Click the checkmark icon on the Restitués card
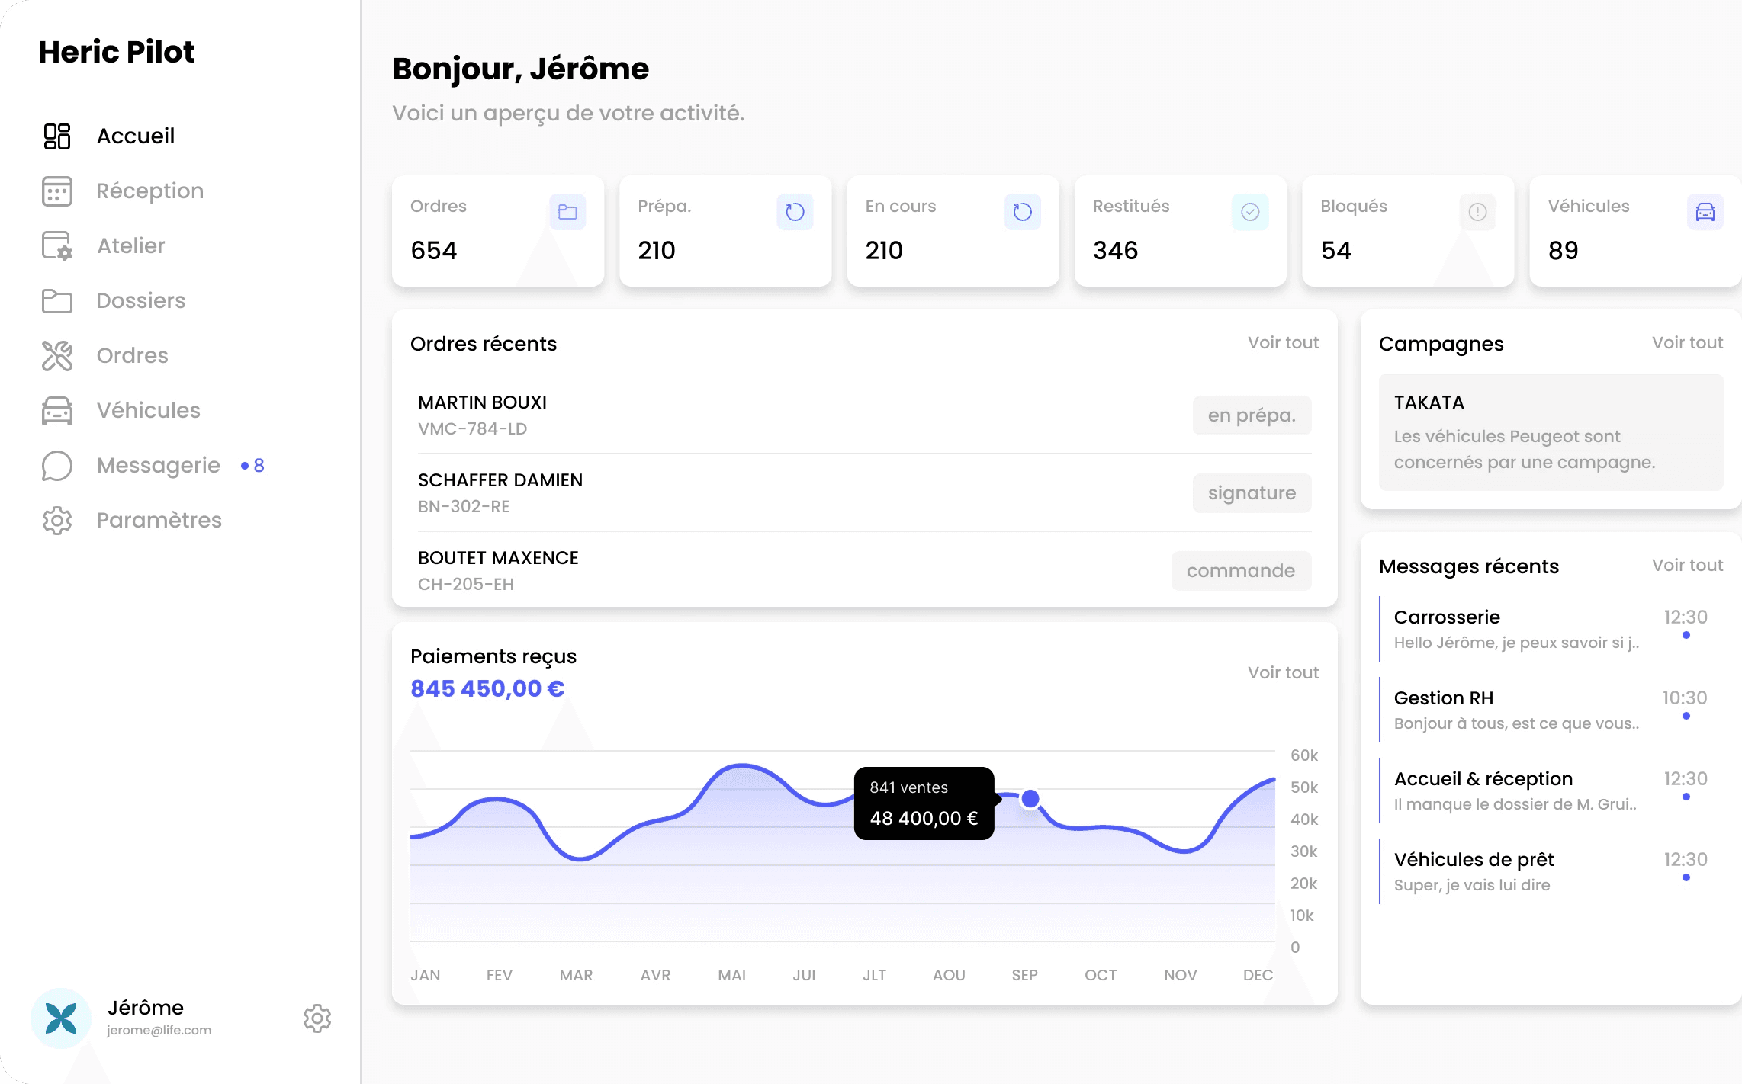This screenshot has width=1742, height=1084. (1249, 212)
